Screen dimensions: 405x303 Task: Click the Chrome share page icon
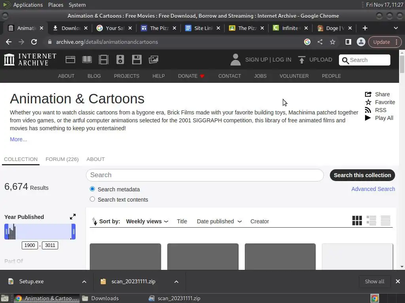coord(320,42)
